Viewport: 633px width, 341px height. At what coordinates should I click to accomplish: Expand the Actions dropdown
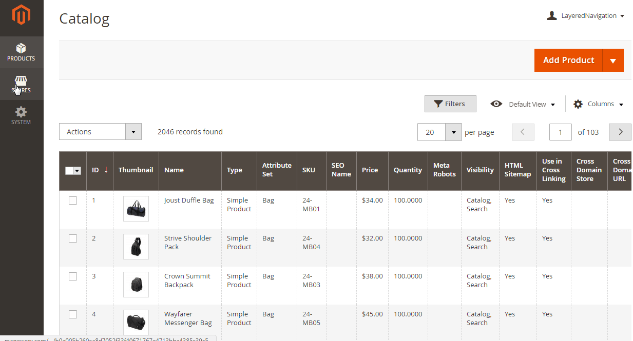point(133,132)
